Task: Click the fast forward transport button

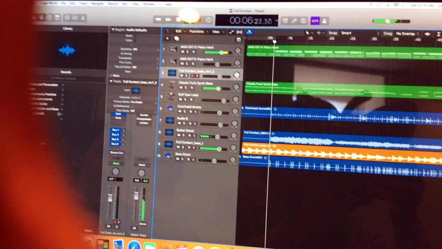Action: pos(168,20)
